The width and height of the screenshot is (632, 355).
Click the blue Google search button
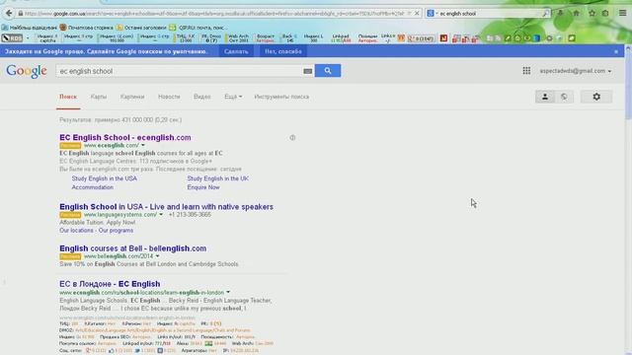(x=328, y=71)
